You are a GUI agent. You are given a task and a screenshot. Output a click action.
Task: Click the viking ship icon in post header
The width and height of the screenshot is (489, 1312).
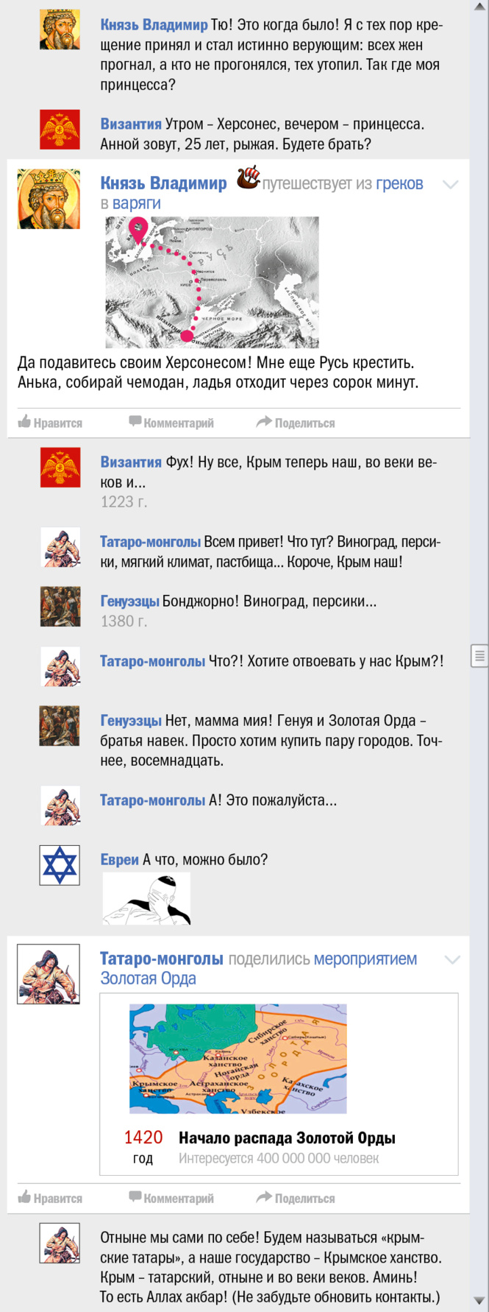249,177
